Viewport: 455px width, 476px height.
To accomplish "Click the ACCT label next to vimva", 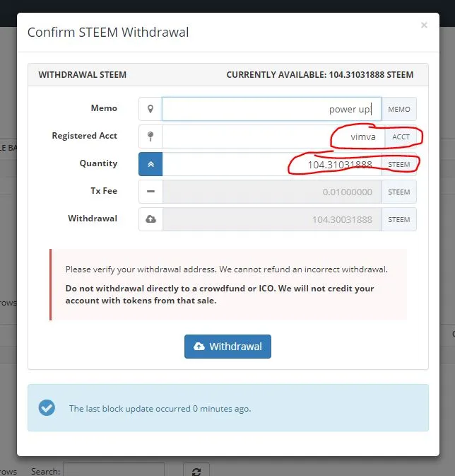I will pos(401,137).
